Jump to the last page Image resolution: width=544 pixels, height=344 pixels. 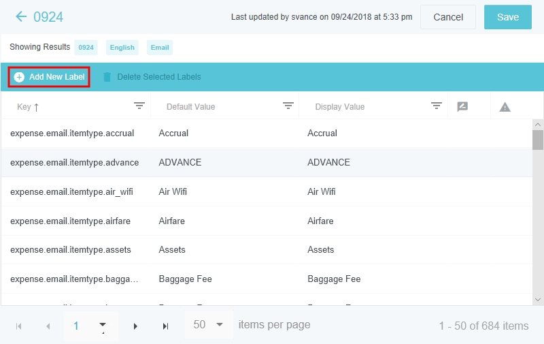click(x=165, y=326)
